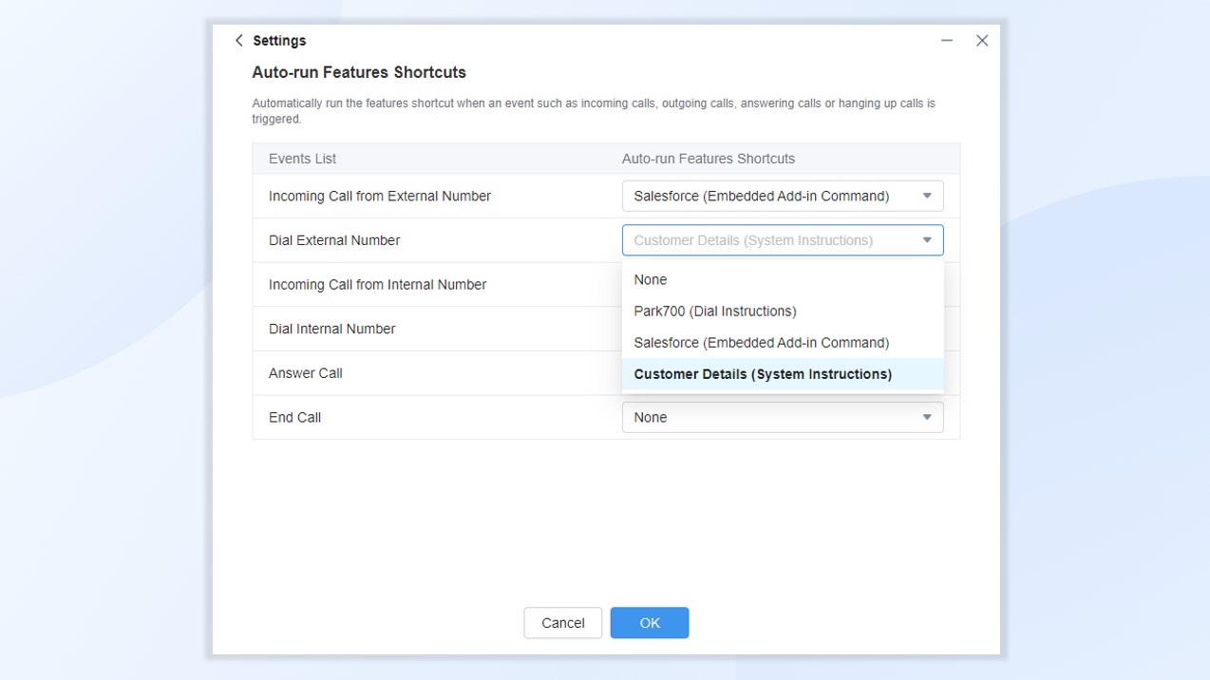
Task: Confirm settings with the OK button
Action: coord(649,623)
